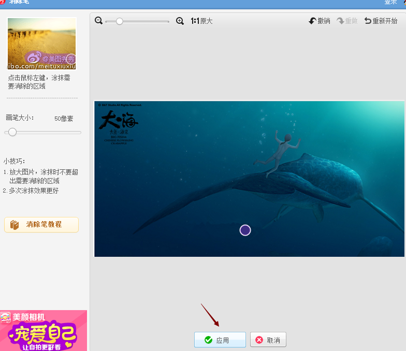Click the 50像素 brush size value

[x=64, y=119]
